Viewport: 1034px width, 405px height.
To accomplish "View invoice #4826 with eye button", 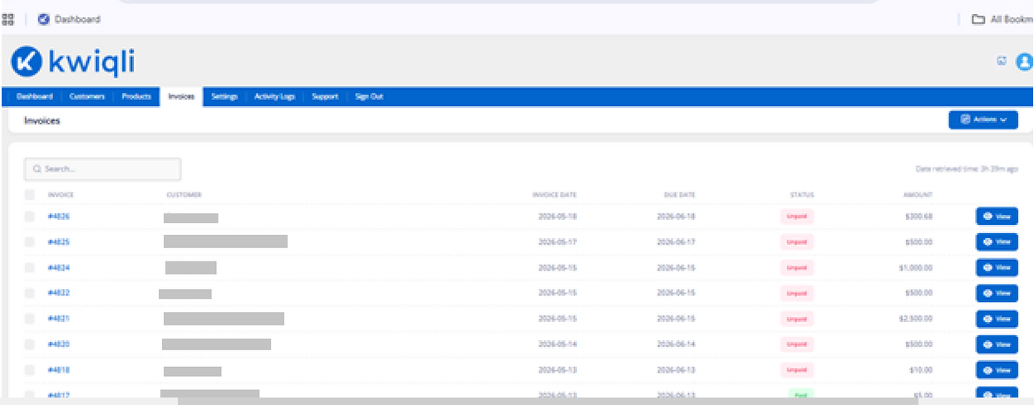I will tap(997, 217).
